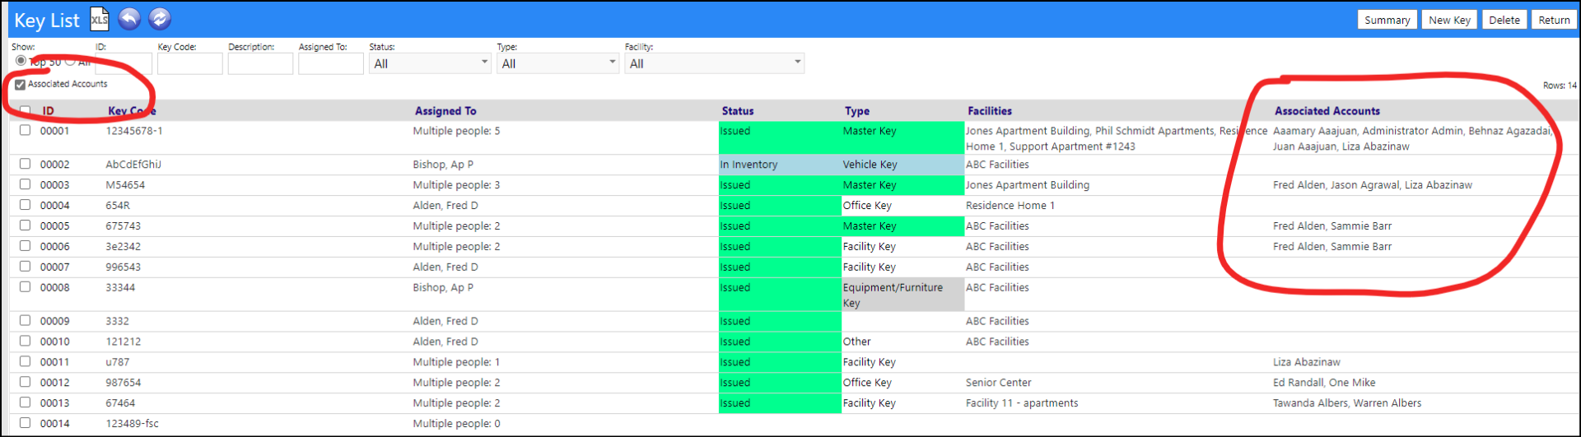The width and height of the screenshot is (1581, 437).
Task: Click the Delete button
Action: [x=1504, y=20]
